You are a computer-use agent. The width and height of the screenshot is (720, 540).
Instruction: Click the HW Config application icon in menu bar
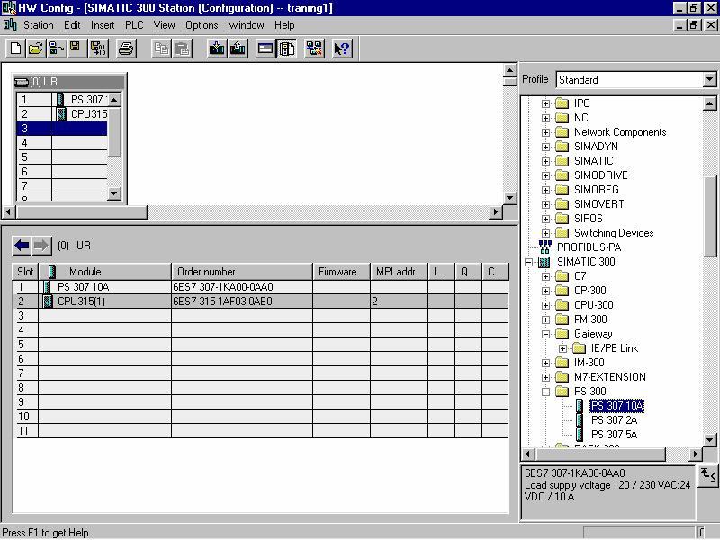click(10, 25)
